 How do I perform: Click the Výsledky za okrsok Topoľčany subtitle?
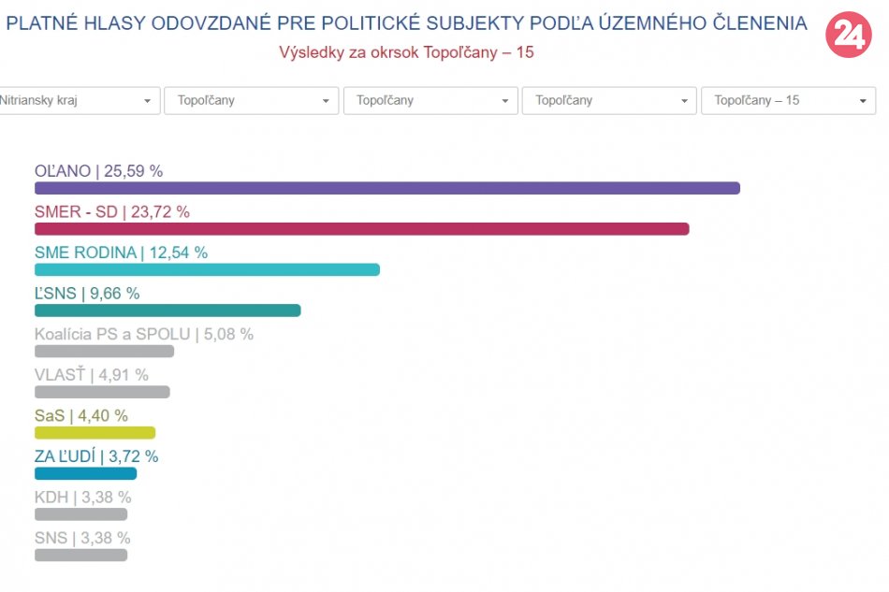point(406,52)
